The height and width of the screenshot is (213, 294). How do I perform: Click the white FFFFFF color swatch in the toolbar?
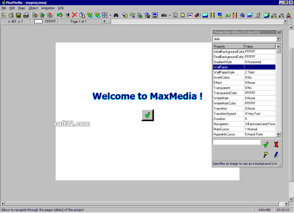click(38, 22)
